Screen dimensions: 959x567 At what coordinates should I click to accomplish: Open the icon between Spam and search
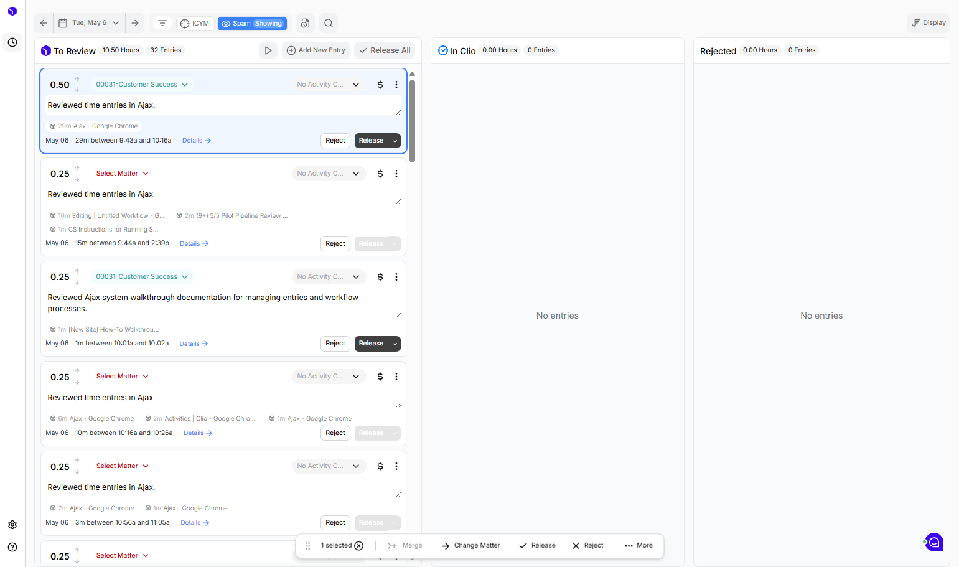tap(305, 23)
